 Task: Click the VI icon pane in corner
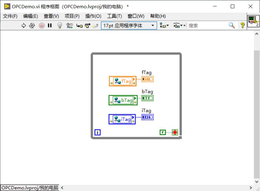coord(253,21)
